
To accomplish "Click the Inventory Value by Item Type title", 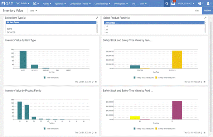I will [x=20, y=40].
